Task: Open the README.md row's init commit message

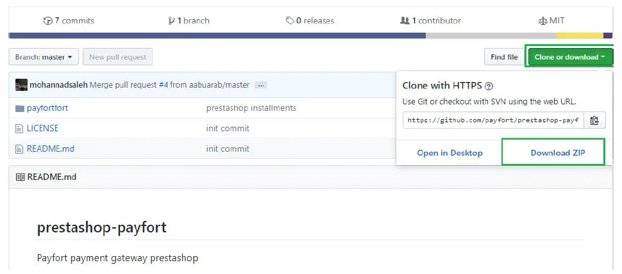Action: [x=228, y=149]
